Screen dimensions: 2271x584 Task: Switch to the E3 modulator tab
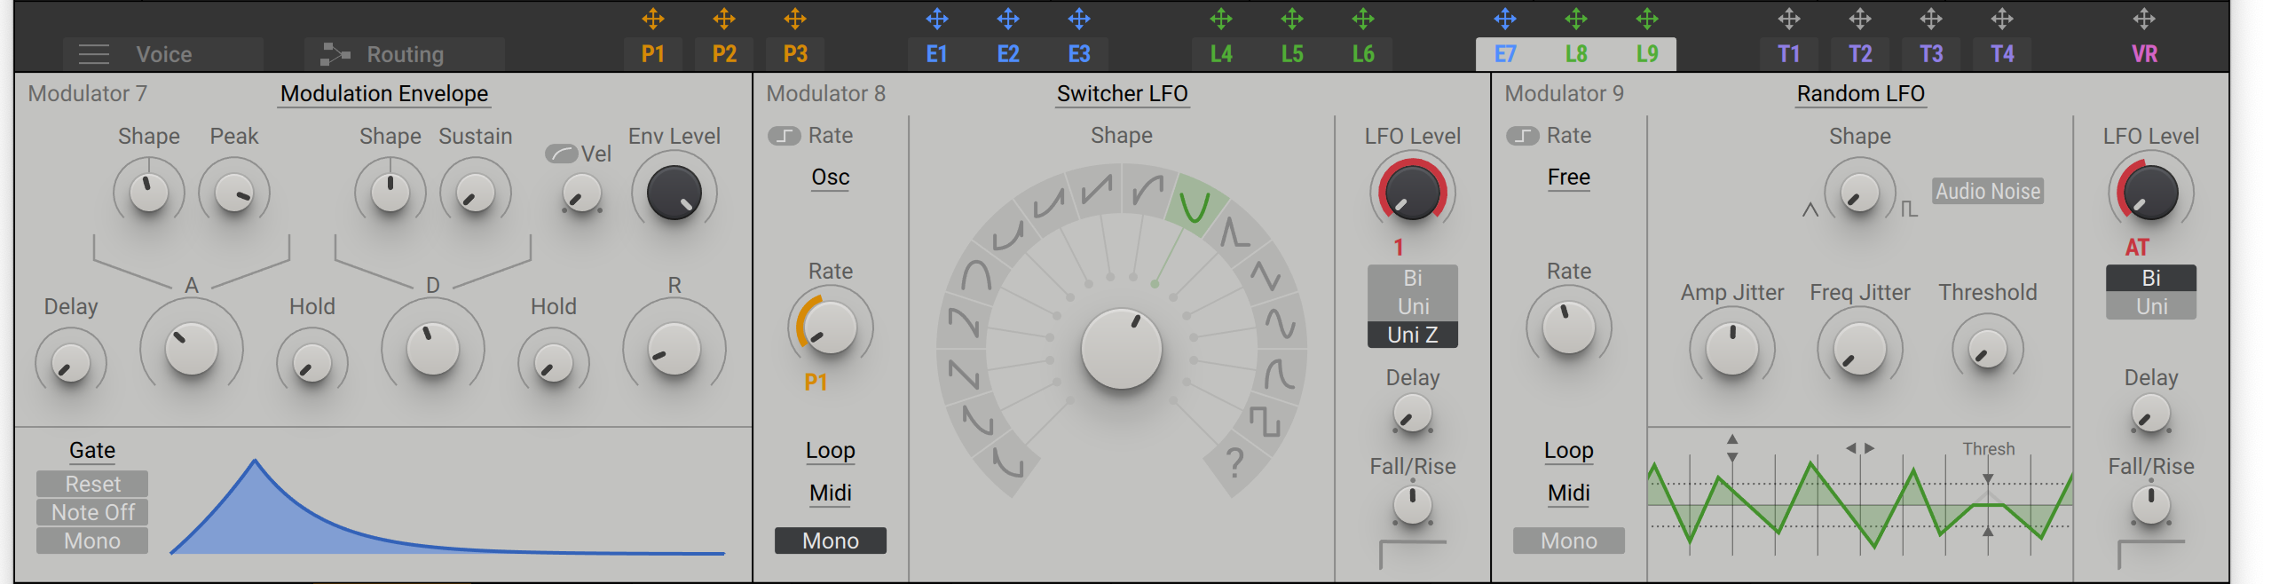point(1078,54)
